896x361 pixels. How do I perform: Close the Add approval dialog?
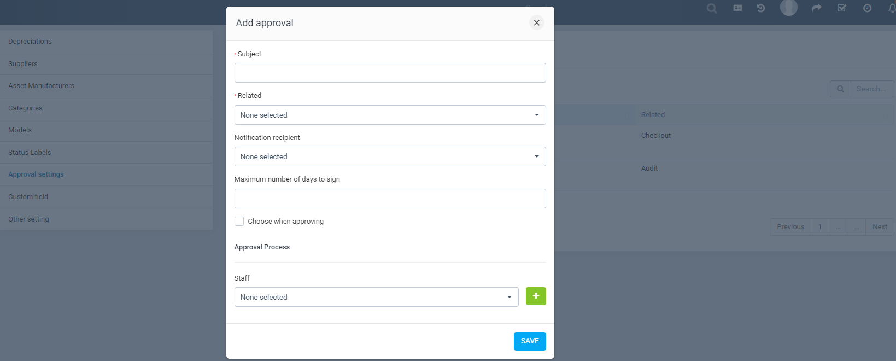537,22
